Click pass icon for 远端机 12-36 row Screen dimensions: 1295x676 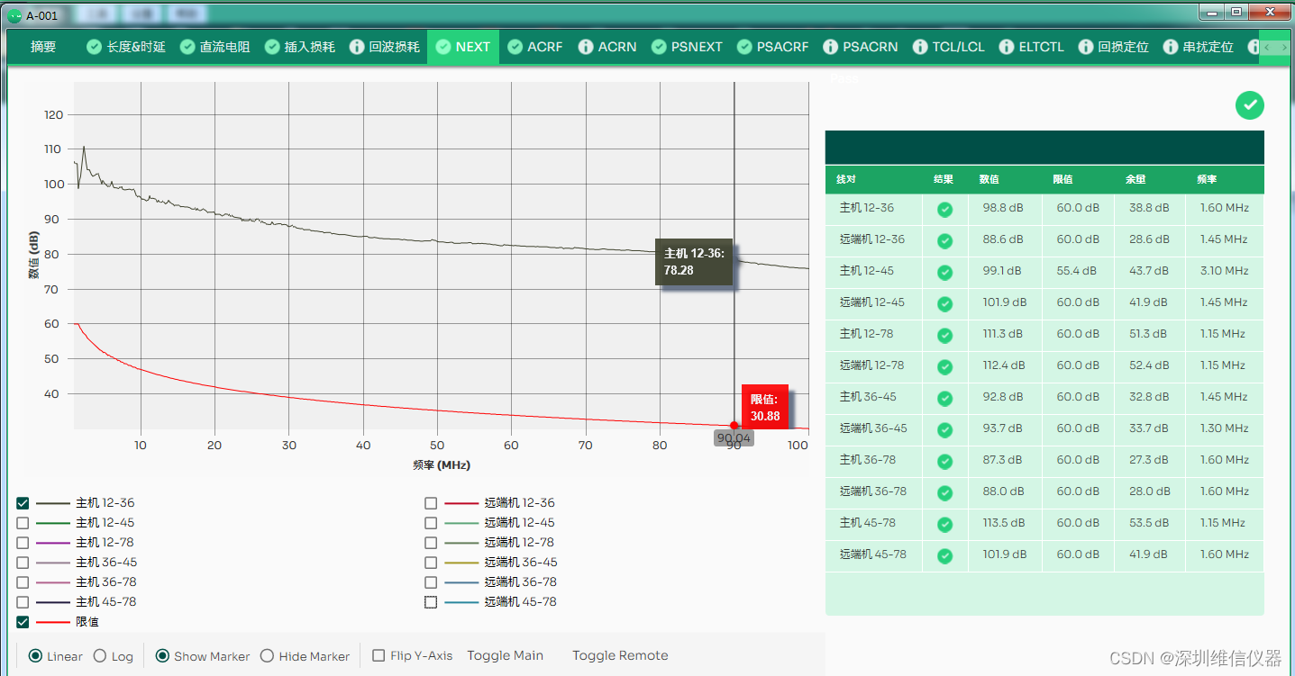tap(944, 241)
